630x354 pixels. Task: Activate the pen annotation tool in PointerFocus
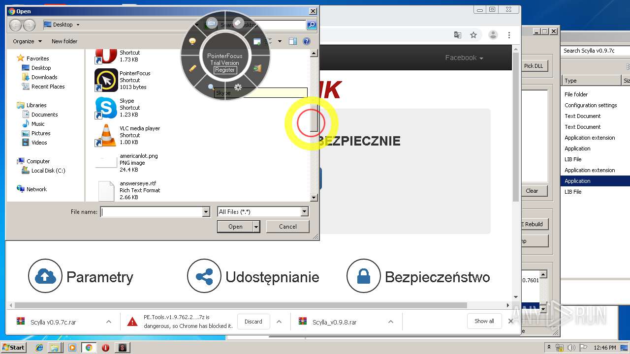pos(192,68)
